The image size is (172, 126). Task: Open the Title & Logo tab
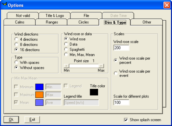coord(55,15)
